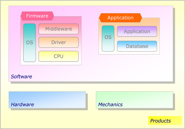This screenshot has width=185, height=129.
Task: Click the blue Database block
Action: coord(137,46)
